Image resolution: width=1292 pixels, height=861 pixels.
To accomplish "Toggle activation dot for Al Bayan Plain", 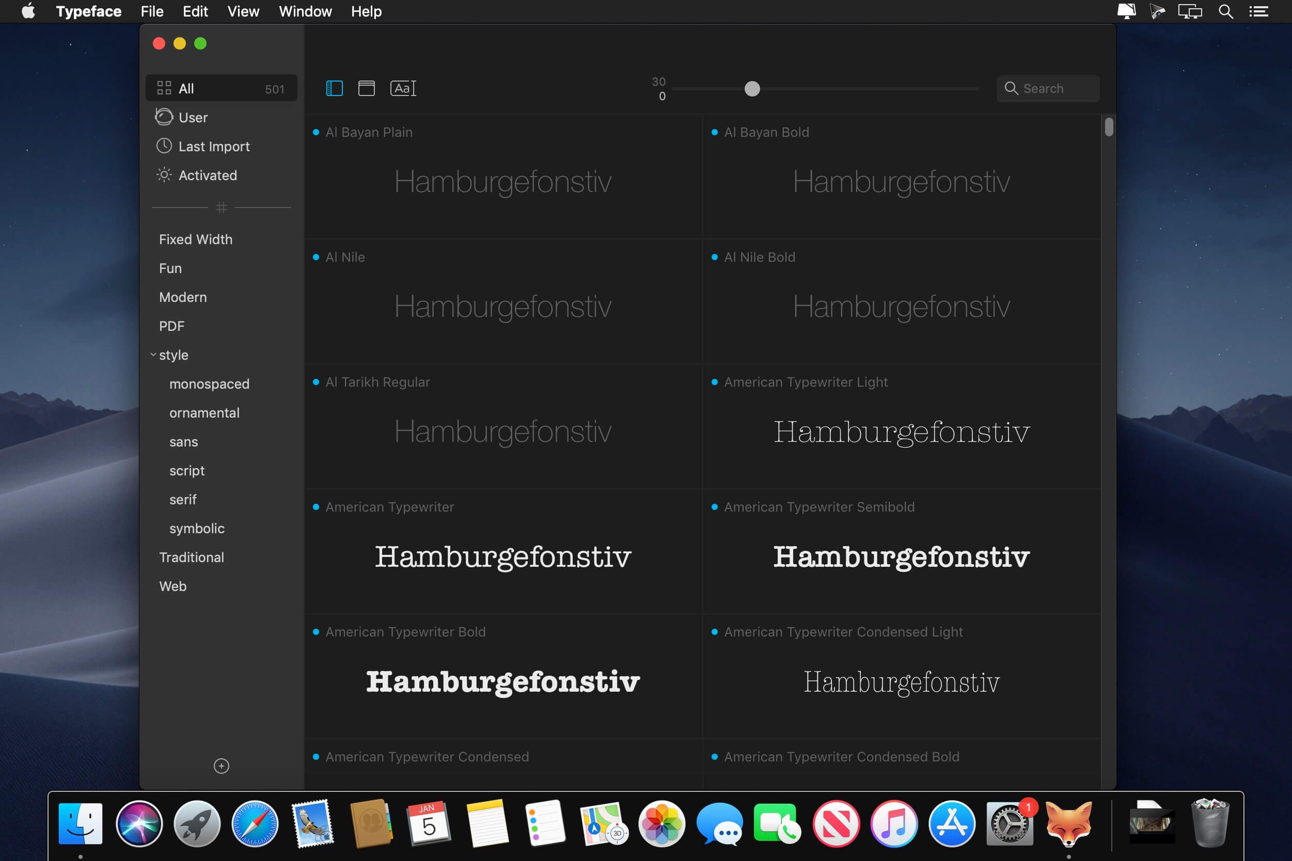I will tap(316, 132).
